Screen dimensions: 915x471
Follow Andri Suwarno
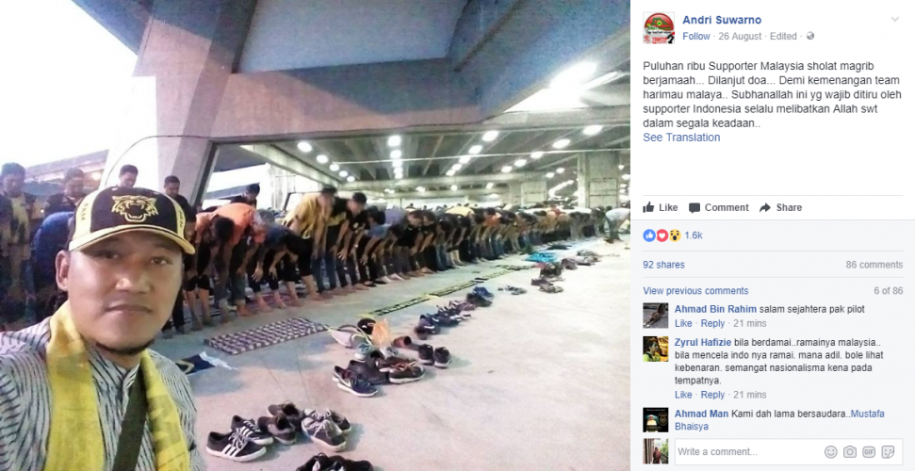coord(696,36)
